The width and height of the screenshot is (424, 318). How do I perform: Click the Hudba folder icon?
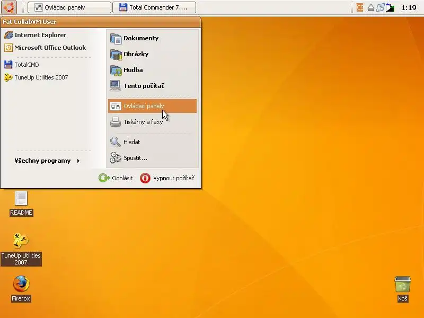pos(116,70)
